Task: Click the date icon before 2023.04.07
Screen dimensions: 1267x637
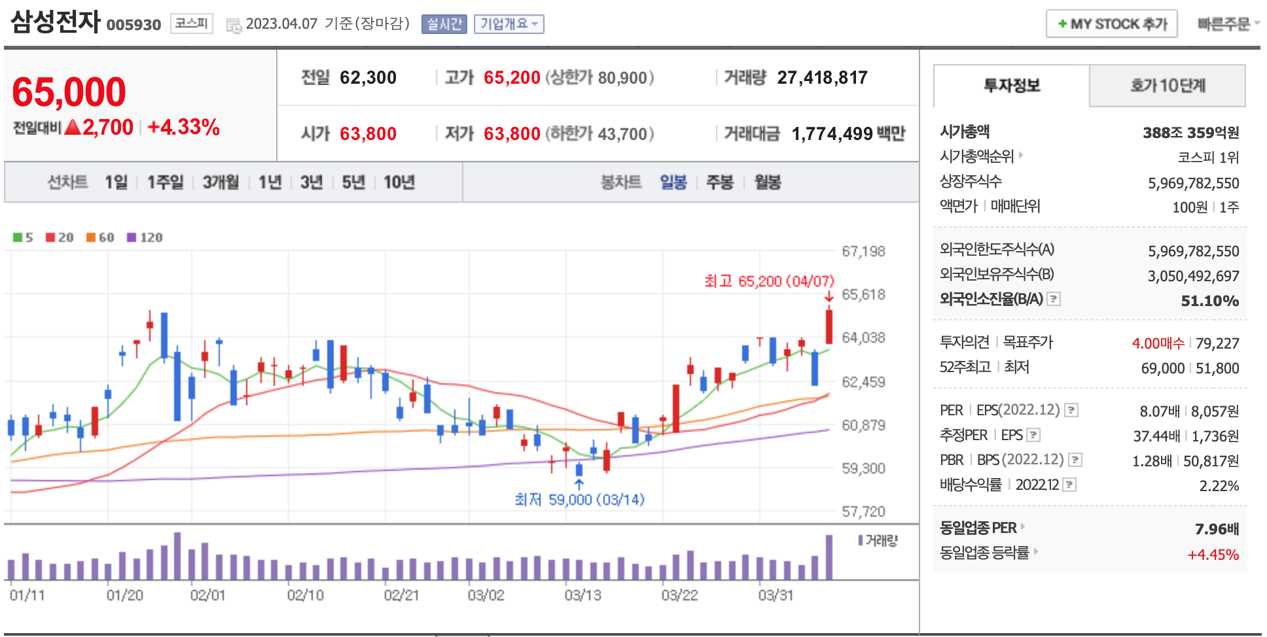Action: point(234,26)
